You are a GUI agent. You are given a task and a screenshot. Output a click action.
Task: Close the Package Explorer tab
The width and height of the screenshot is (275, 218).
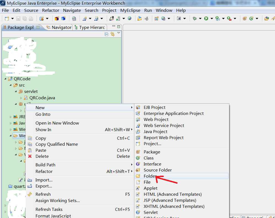[38, 27]
